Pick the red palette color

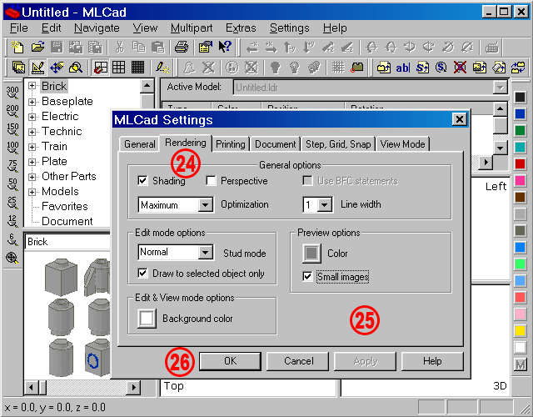520,163
